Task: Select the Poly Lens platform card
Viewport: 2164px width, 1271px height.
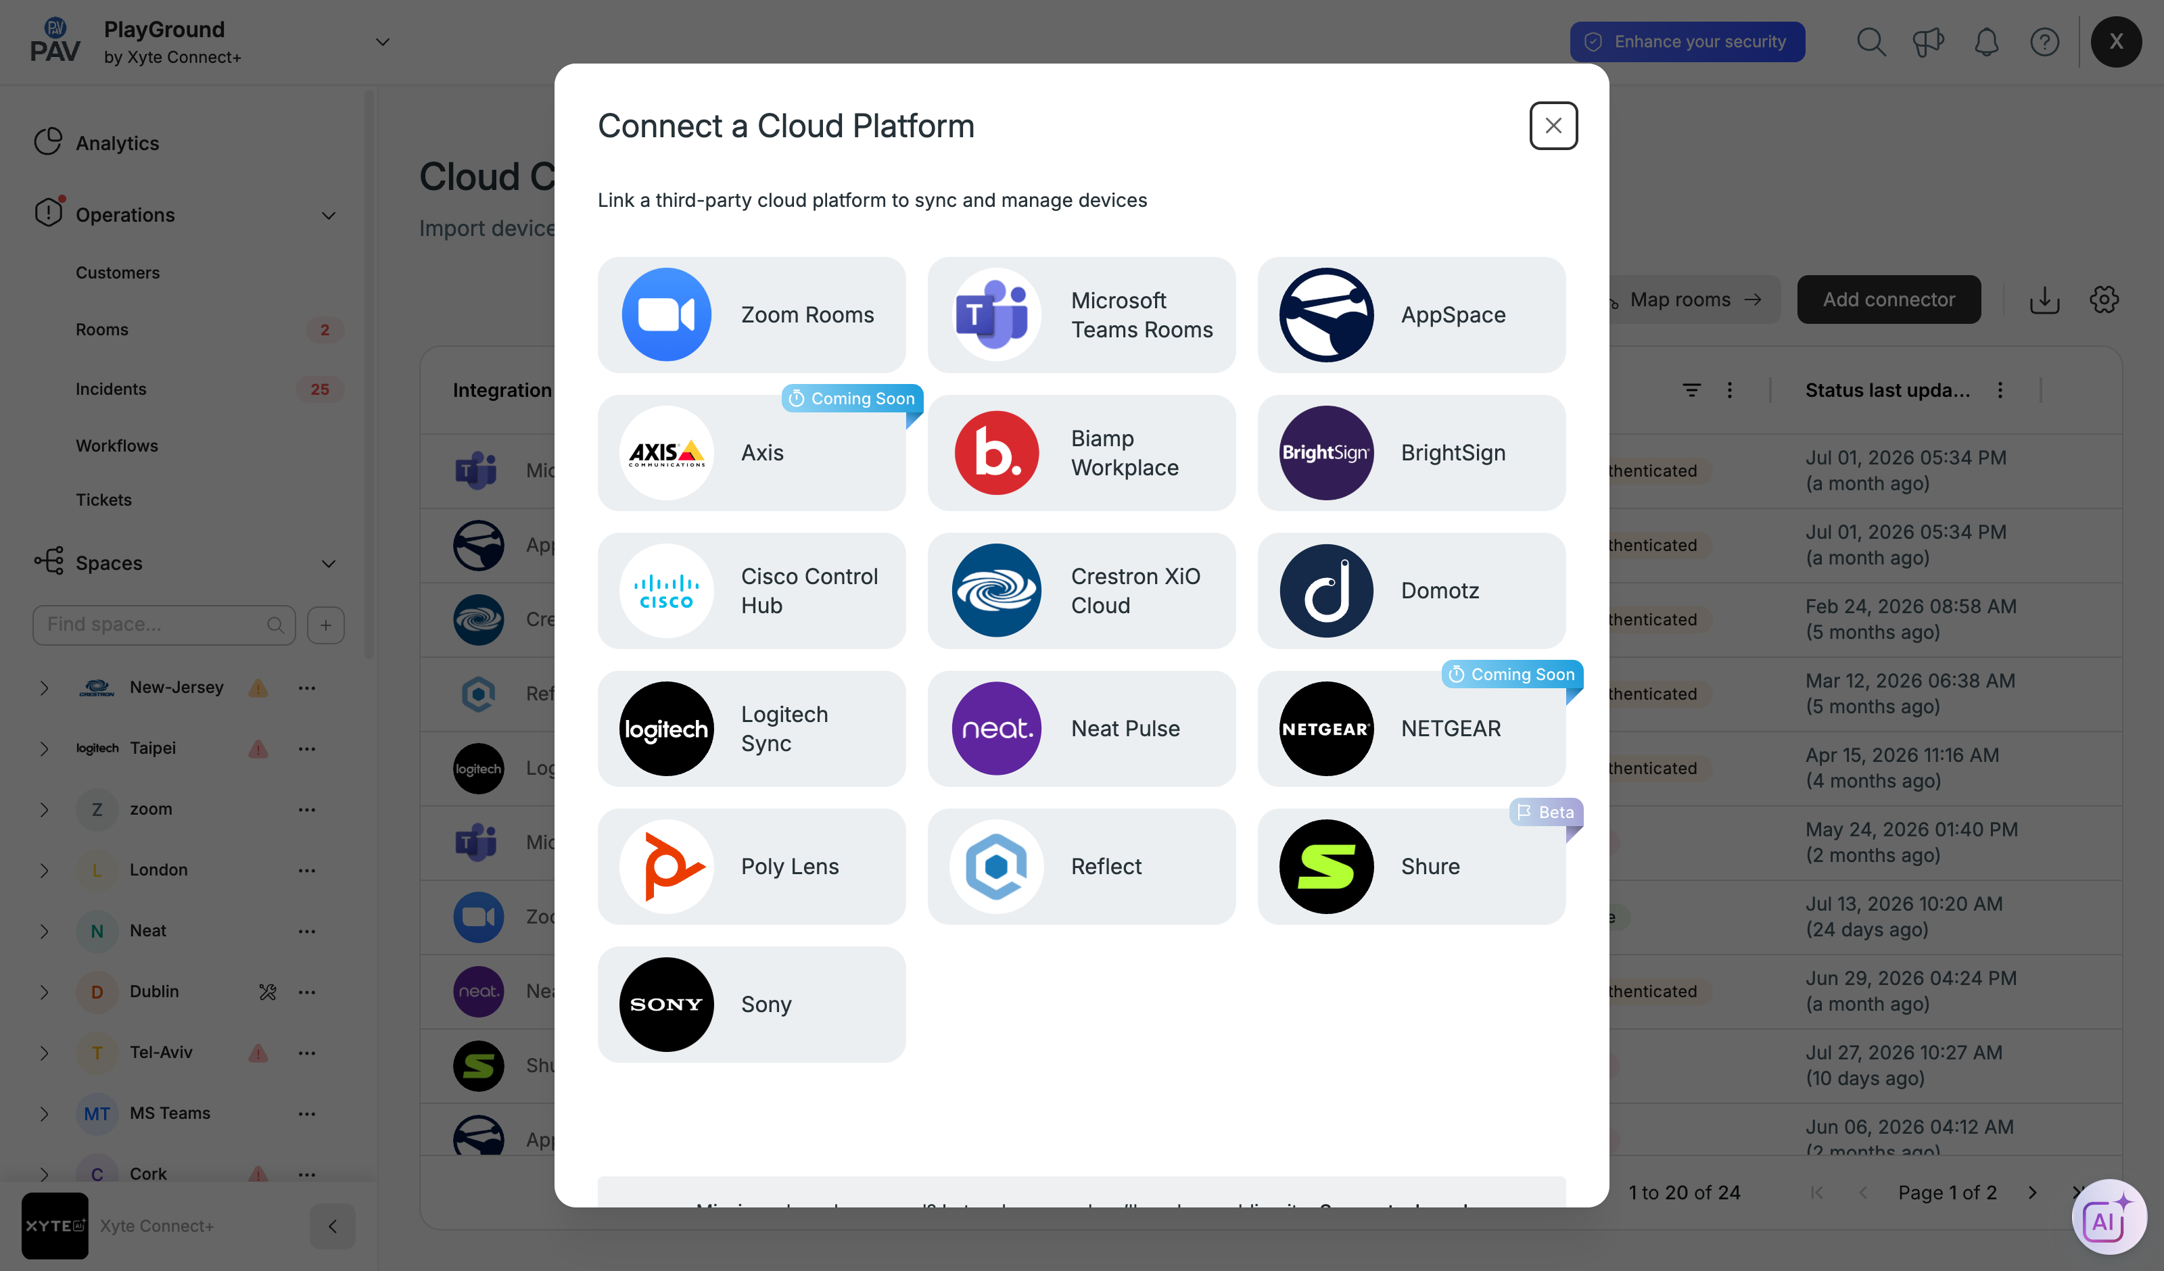Action: point(751,867)
